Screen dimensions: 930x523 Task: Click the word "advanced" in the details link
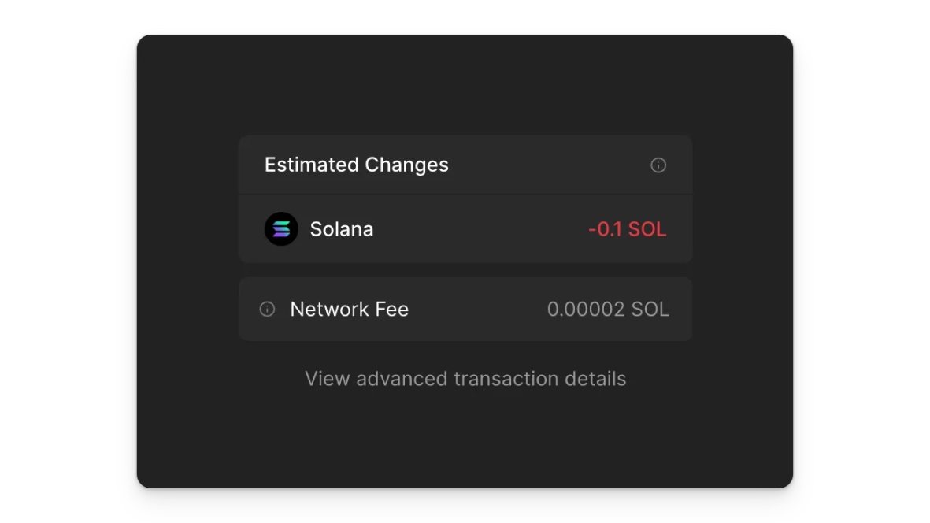[x=402, y=379]
